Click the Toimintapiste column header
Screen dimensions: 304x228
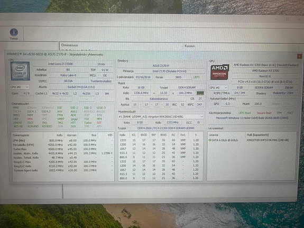[21, 135]
